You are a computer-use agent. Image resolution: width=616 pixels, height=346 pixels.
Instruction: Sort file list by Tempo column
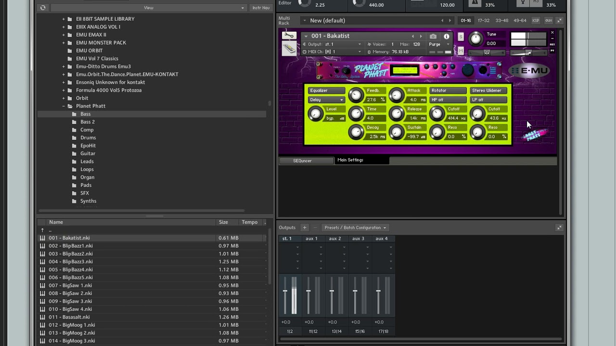click(250, 222)
